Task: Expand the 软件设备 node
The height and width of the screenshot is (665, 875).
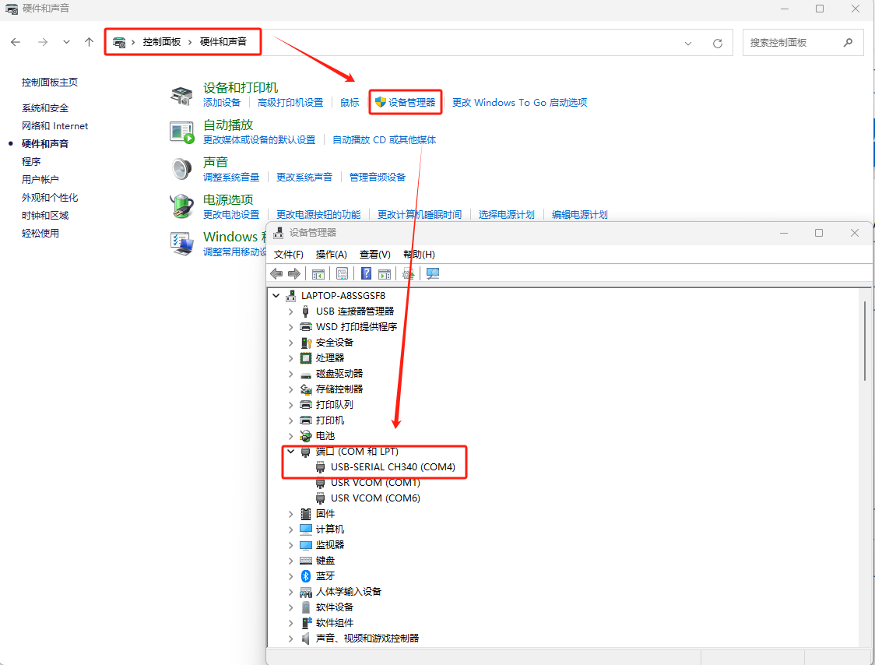Action: (x=290, y=607)
